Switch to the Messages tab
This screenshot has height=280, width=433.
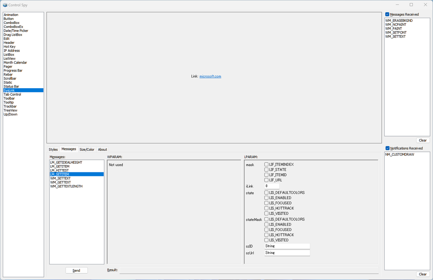pyautogui.click(x=69, y=149)
